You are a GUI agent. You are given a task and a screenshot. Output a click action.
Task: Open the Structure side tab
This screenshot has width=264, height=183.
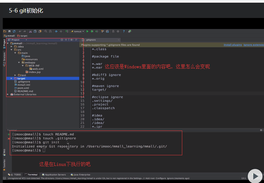point(4,59)
